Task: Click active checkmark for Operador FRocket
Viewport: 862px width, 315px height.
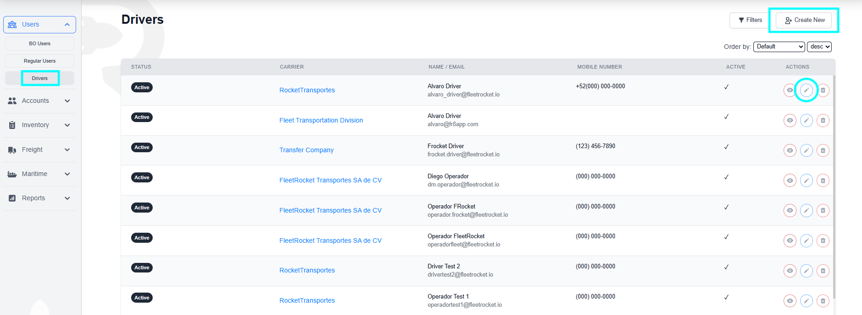Action: pos(726,207)
